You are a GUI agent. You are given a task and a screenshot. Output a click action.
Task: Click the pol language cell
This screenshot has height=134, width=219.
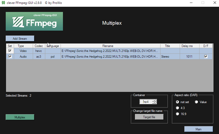point(53,56)
